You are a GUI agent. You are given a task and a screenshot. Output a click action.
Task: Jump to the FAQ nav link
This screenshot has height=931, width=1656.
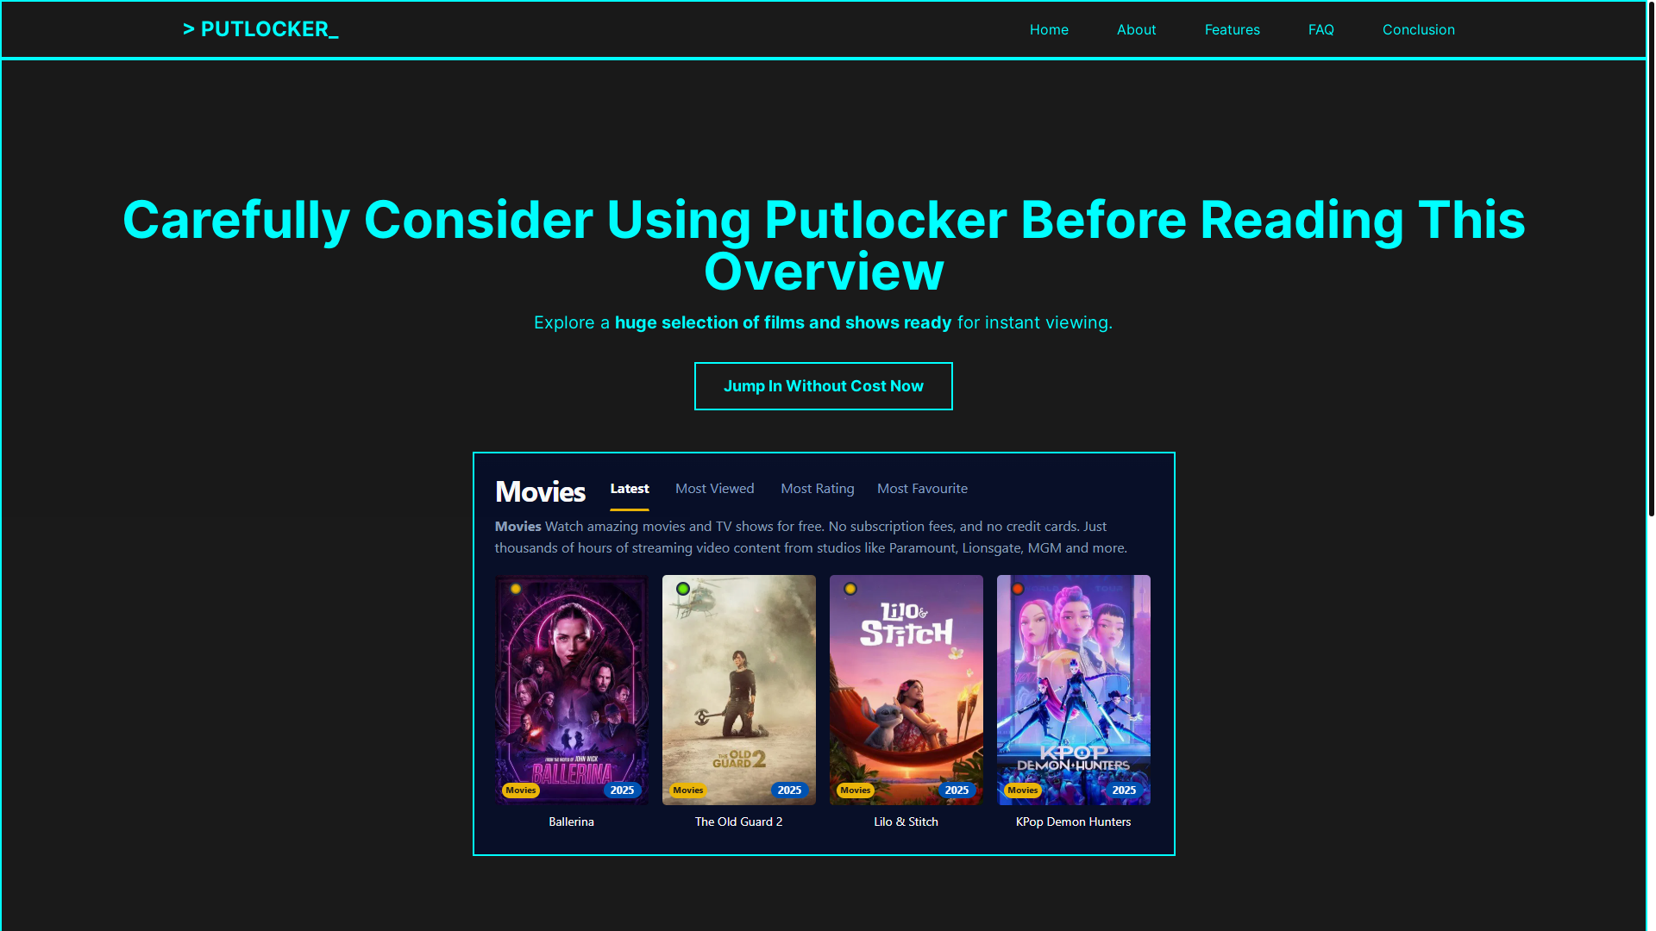coord(1320,30)
